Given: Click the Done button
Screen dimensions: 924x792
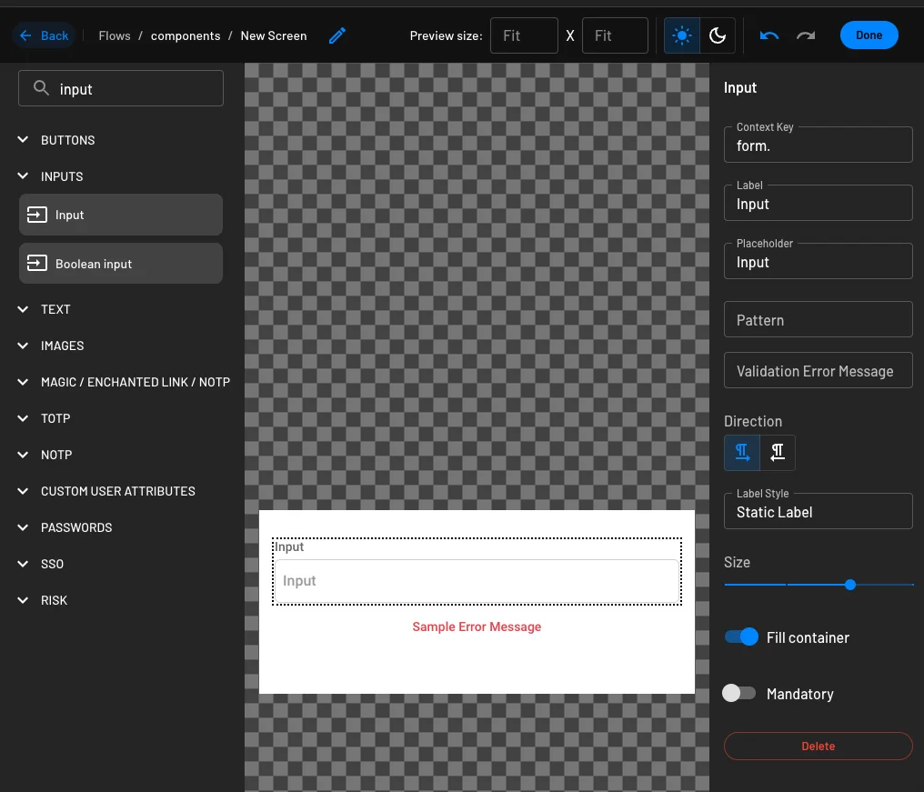Looking at the screenshot, I should pos(869,35).
